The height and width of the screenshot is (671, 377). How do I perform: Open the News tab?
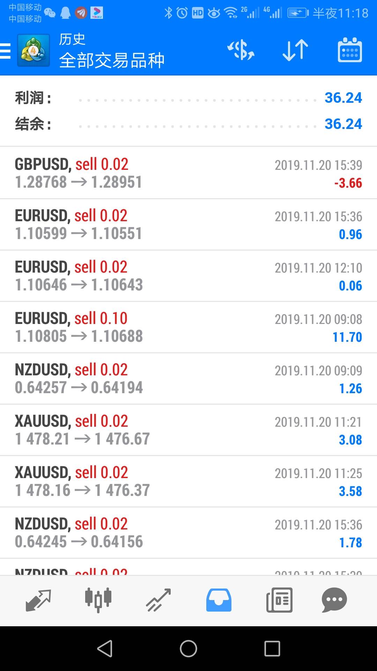[279, 600]
